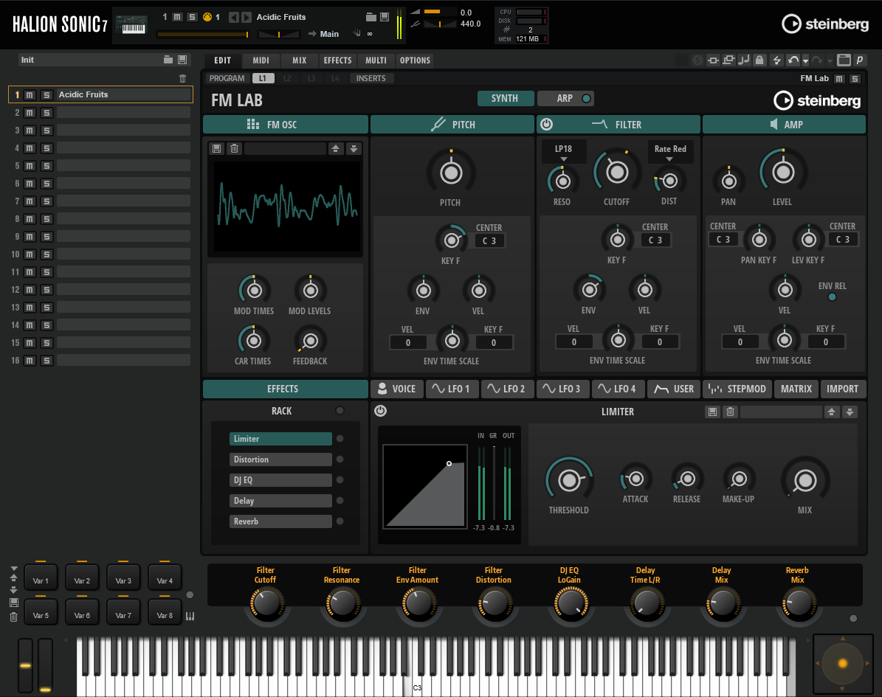882x697 pixels.
Task: Click the Filter Resonance quick control knob
Action: [342, 604]
